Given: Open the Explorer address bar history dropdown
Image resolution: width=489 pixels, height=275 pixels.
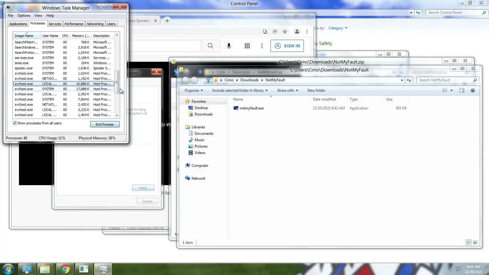Looking at the screenshot, I should click(x=402, y=80).
